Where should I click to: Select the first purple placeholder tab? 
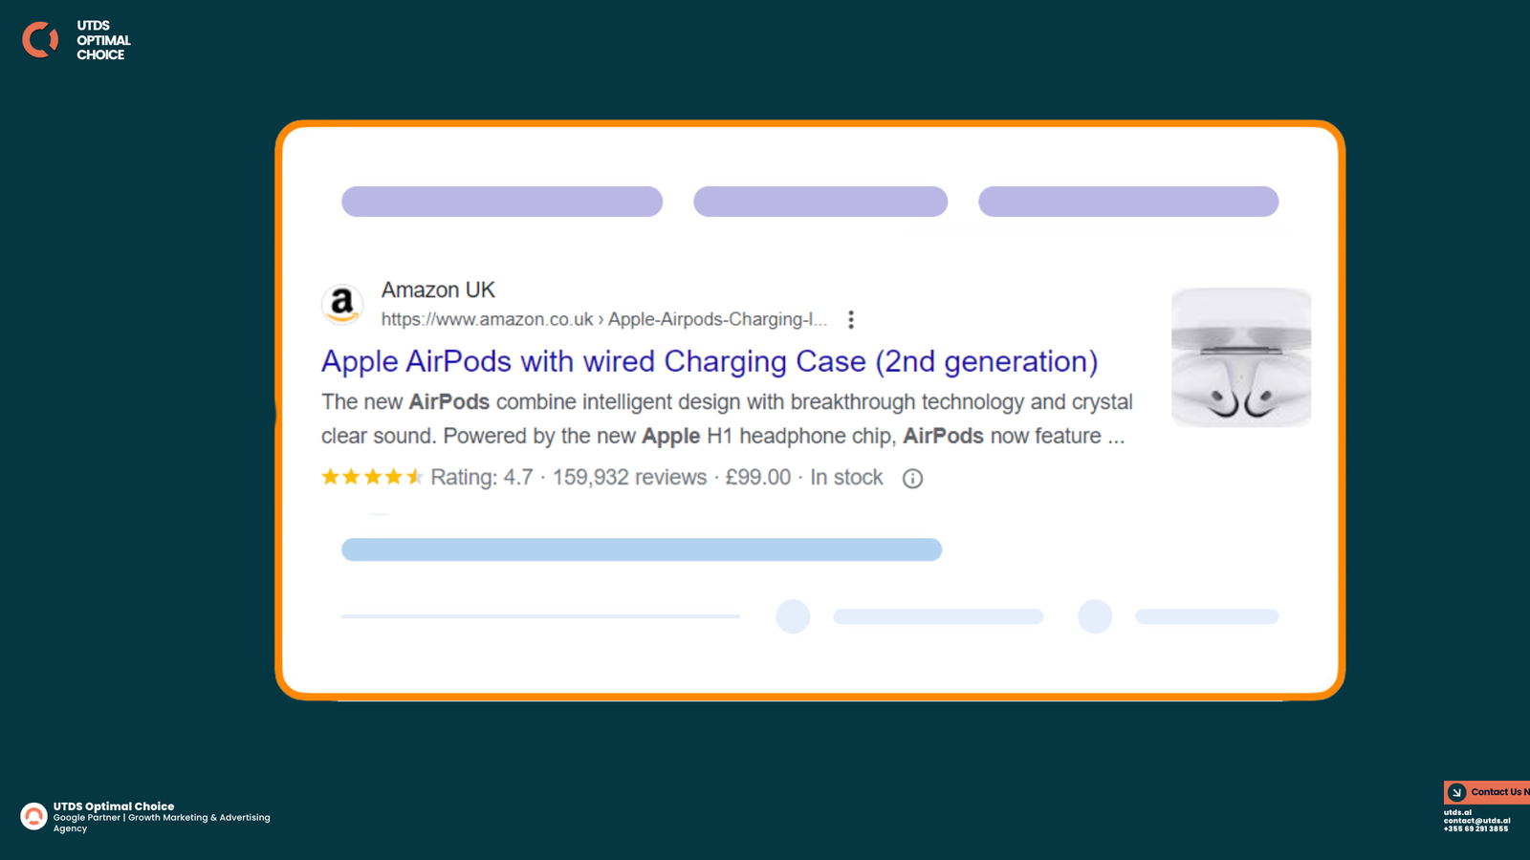click(502, 202)
